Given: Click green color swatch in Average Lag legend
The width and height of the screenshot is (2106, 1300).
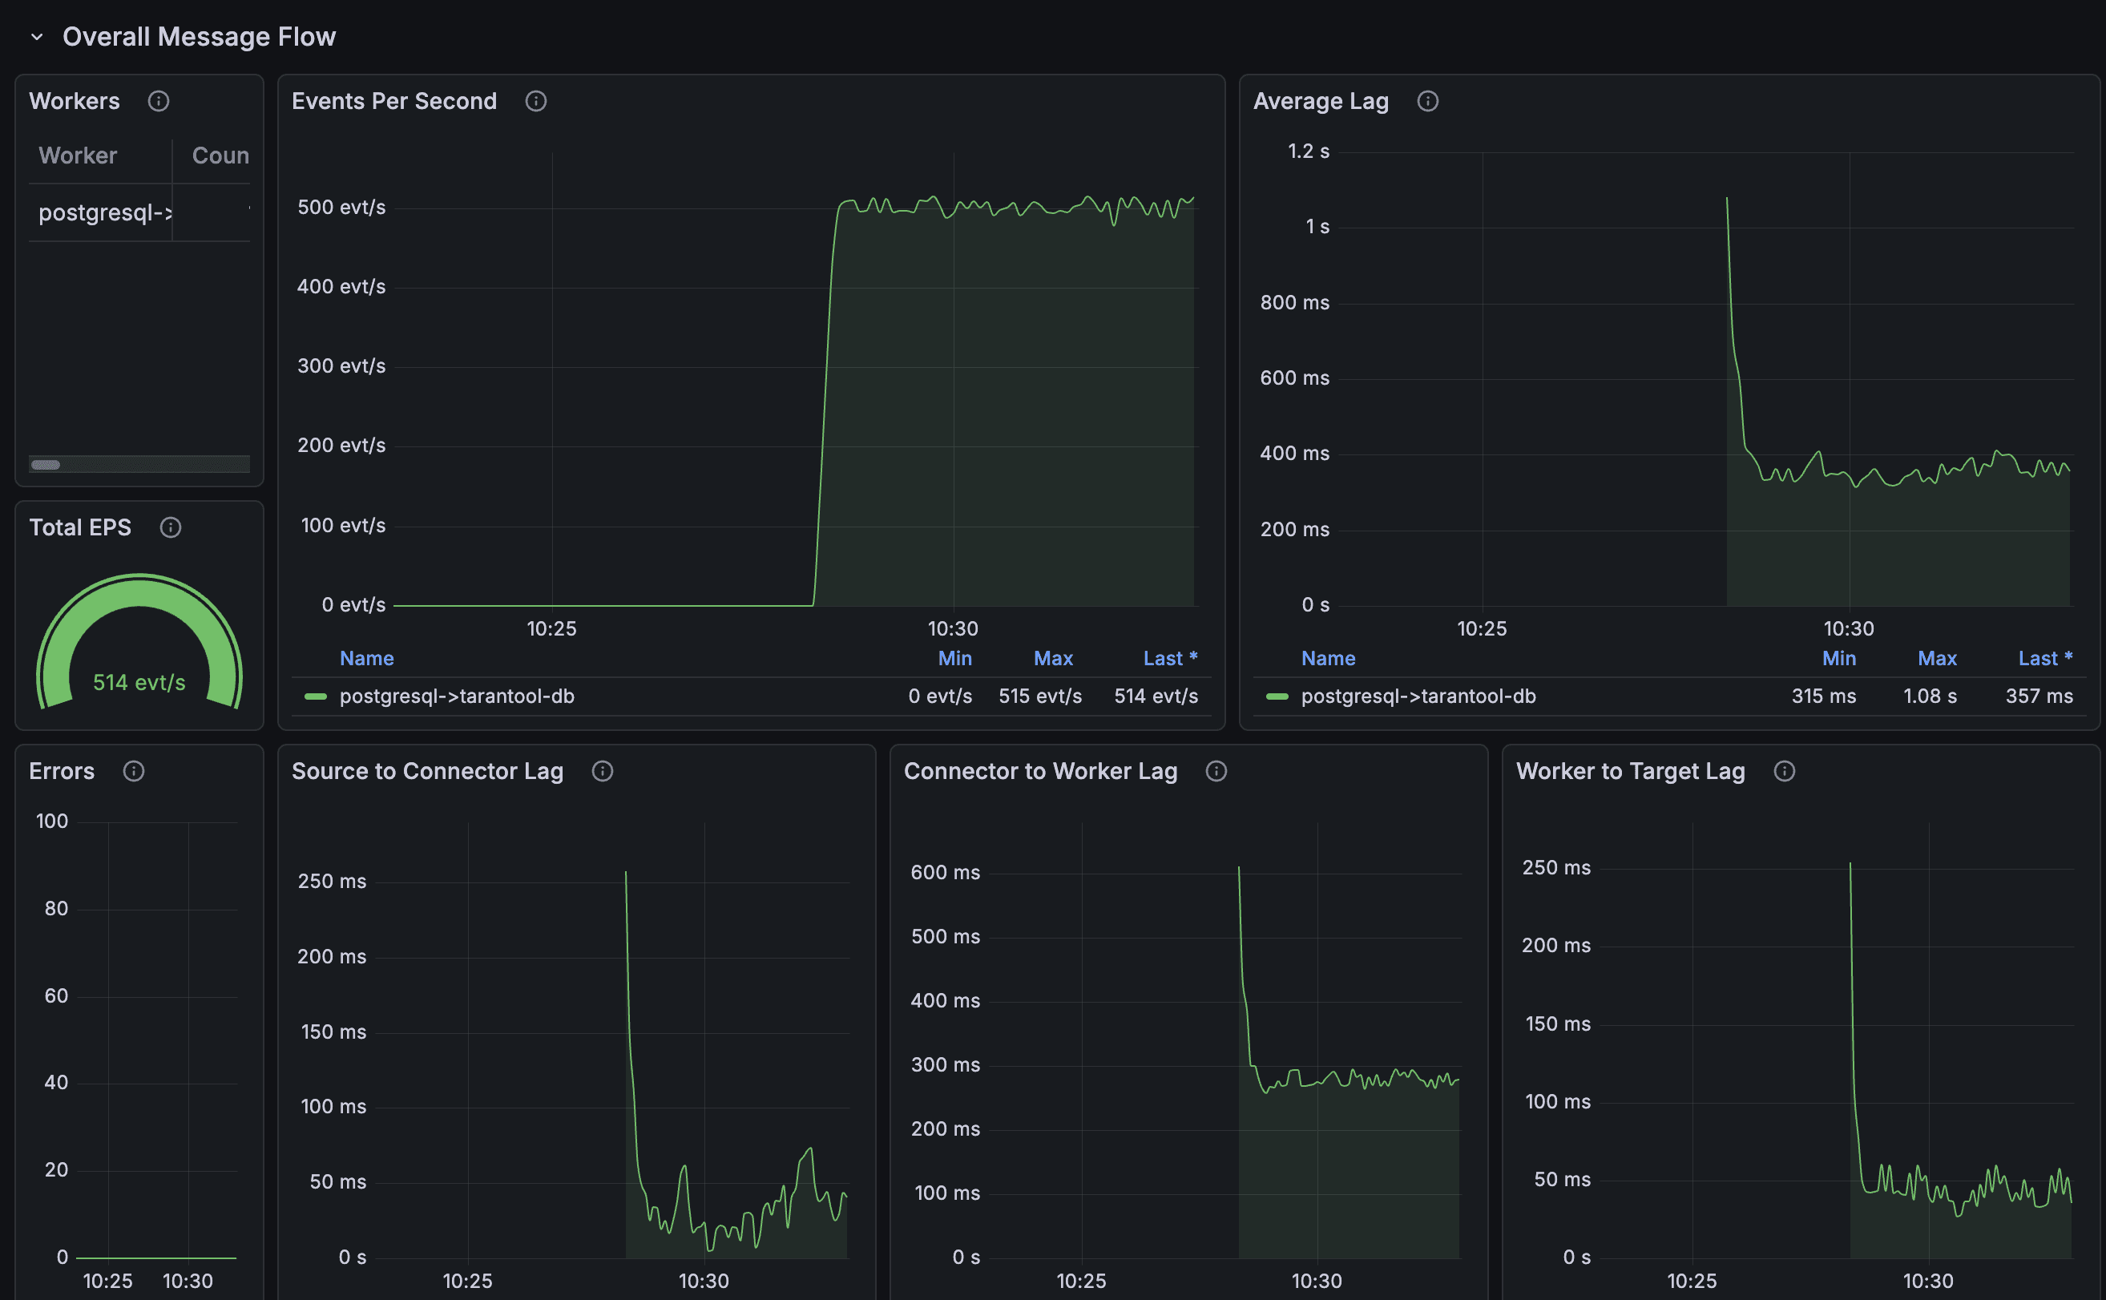Looking at the screenshot, I should [1277, 696].
